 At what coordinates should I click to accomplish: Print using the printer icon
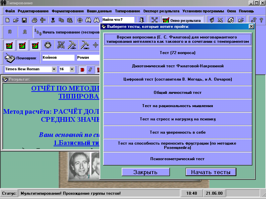[x=35, y=20]
